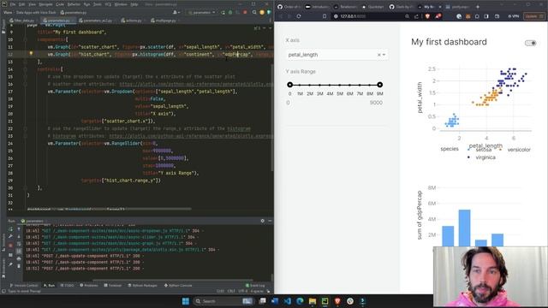
Task: Click the Stop icon in Run panel
Action: pyautogui.click(x=10, y=246)
